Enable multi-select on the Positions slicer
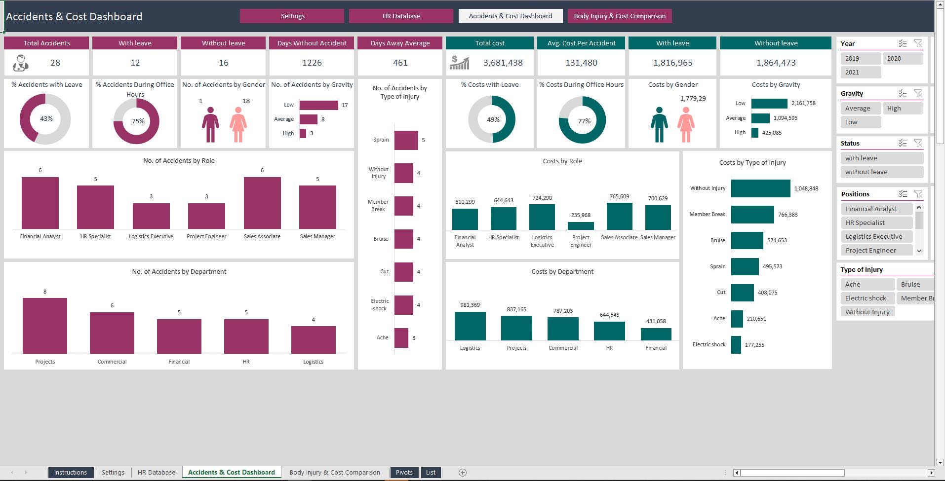The height and width of the screenshot is (481, 945). [903, 194]
